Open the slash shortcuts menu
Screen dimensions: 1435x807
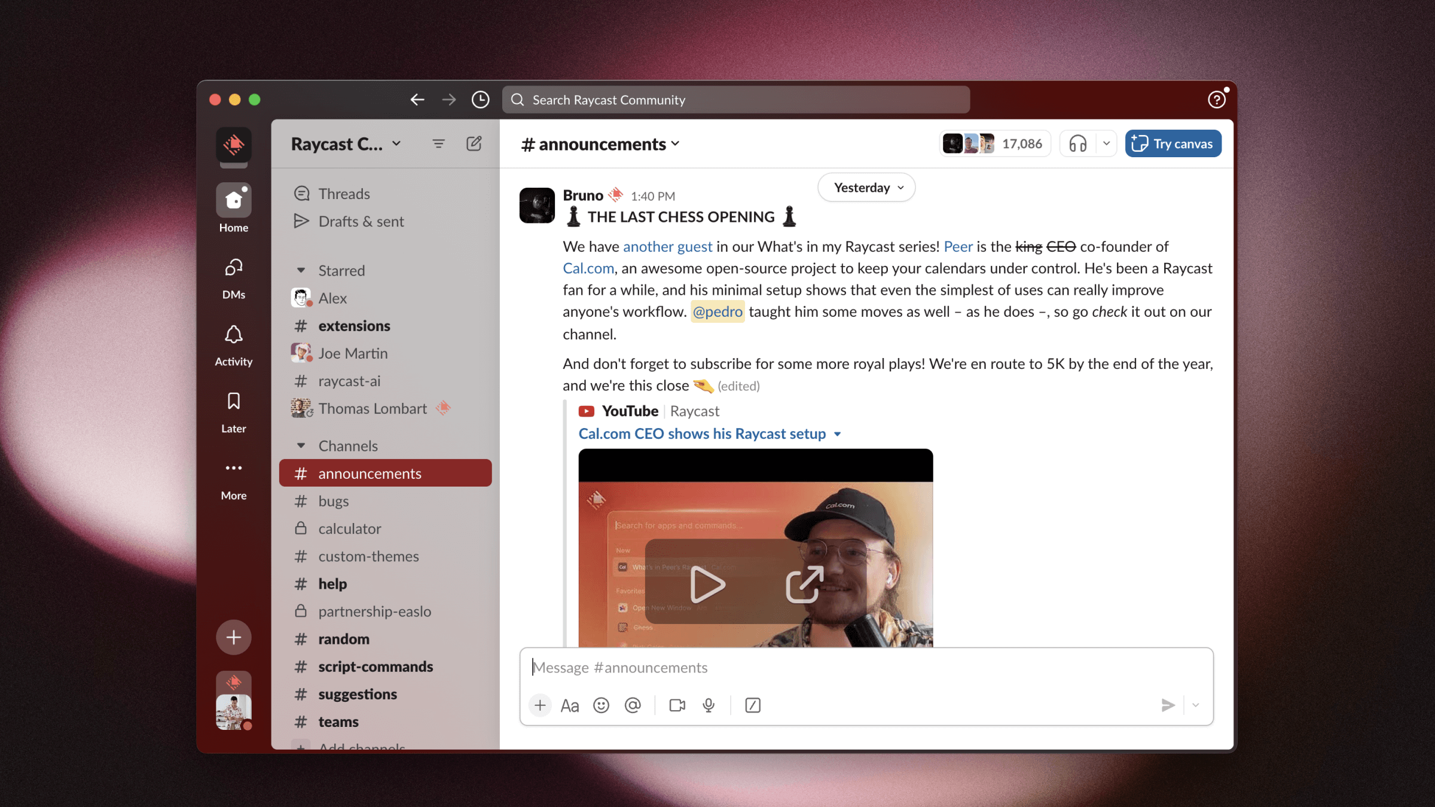pyautogui.click(x=753, y=705)
